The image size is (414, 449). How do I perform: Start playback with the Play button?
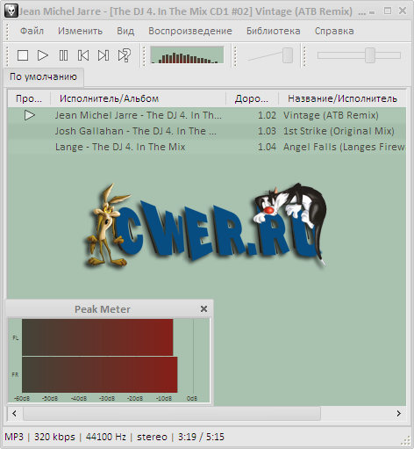pyautogui.click(x=43, y=55)
